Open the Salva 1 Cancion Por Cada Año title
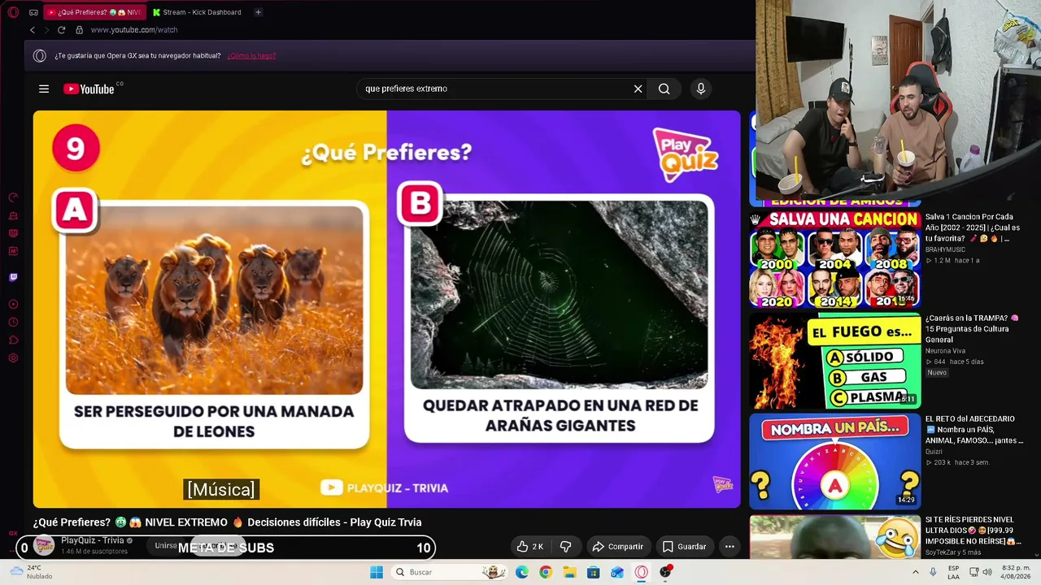 point(972,228)
